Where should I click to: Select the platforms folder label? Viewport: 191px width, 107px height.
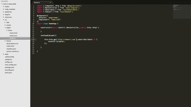tap(8, 12)
